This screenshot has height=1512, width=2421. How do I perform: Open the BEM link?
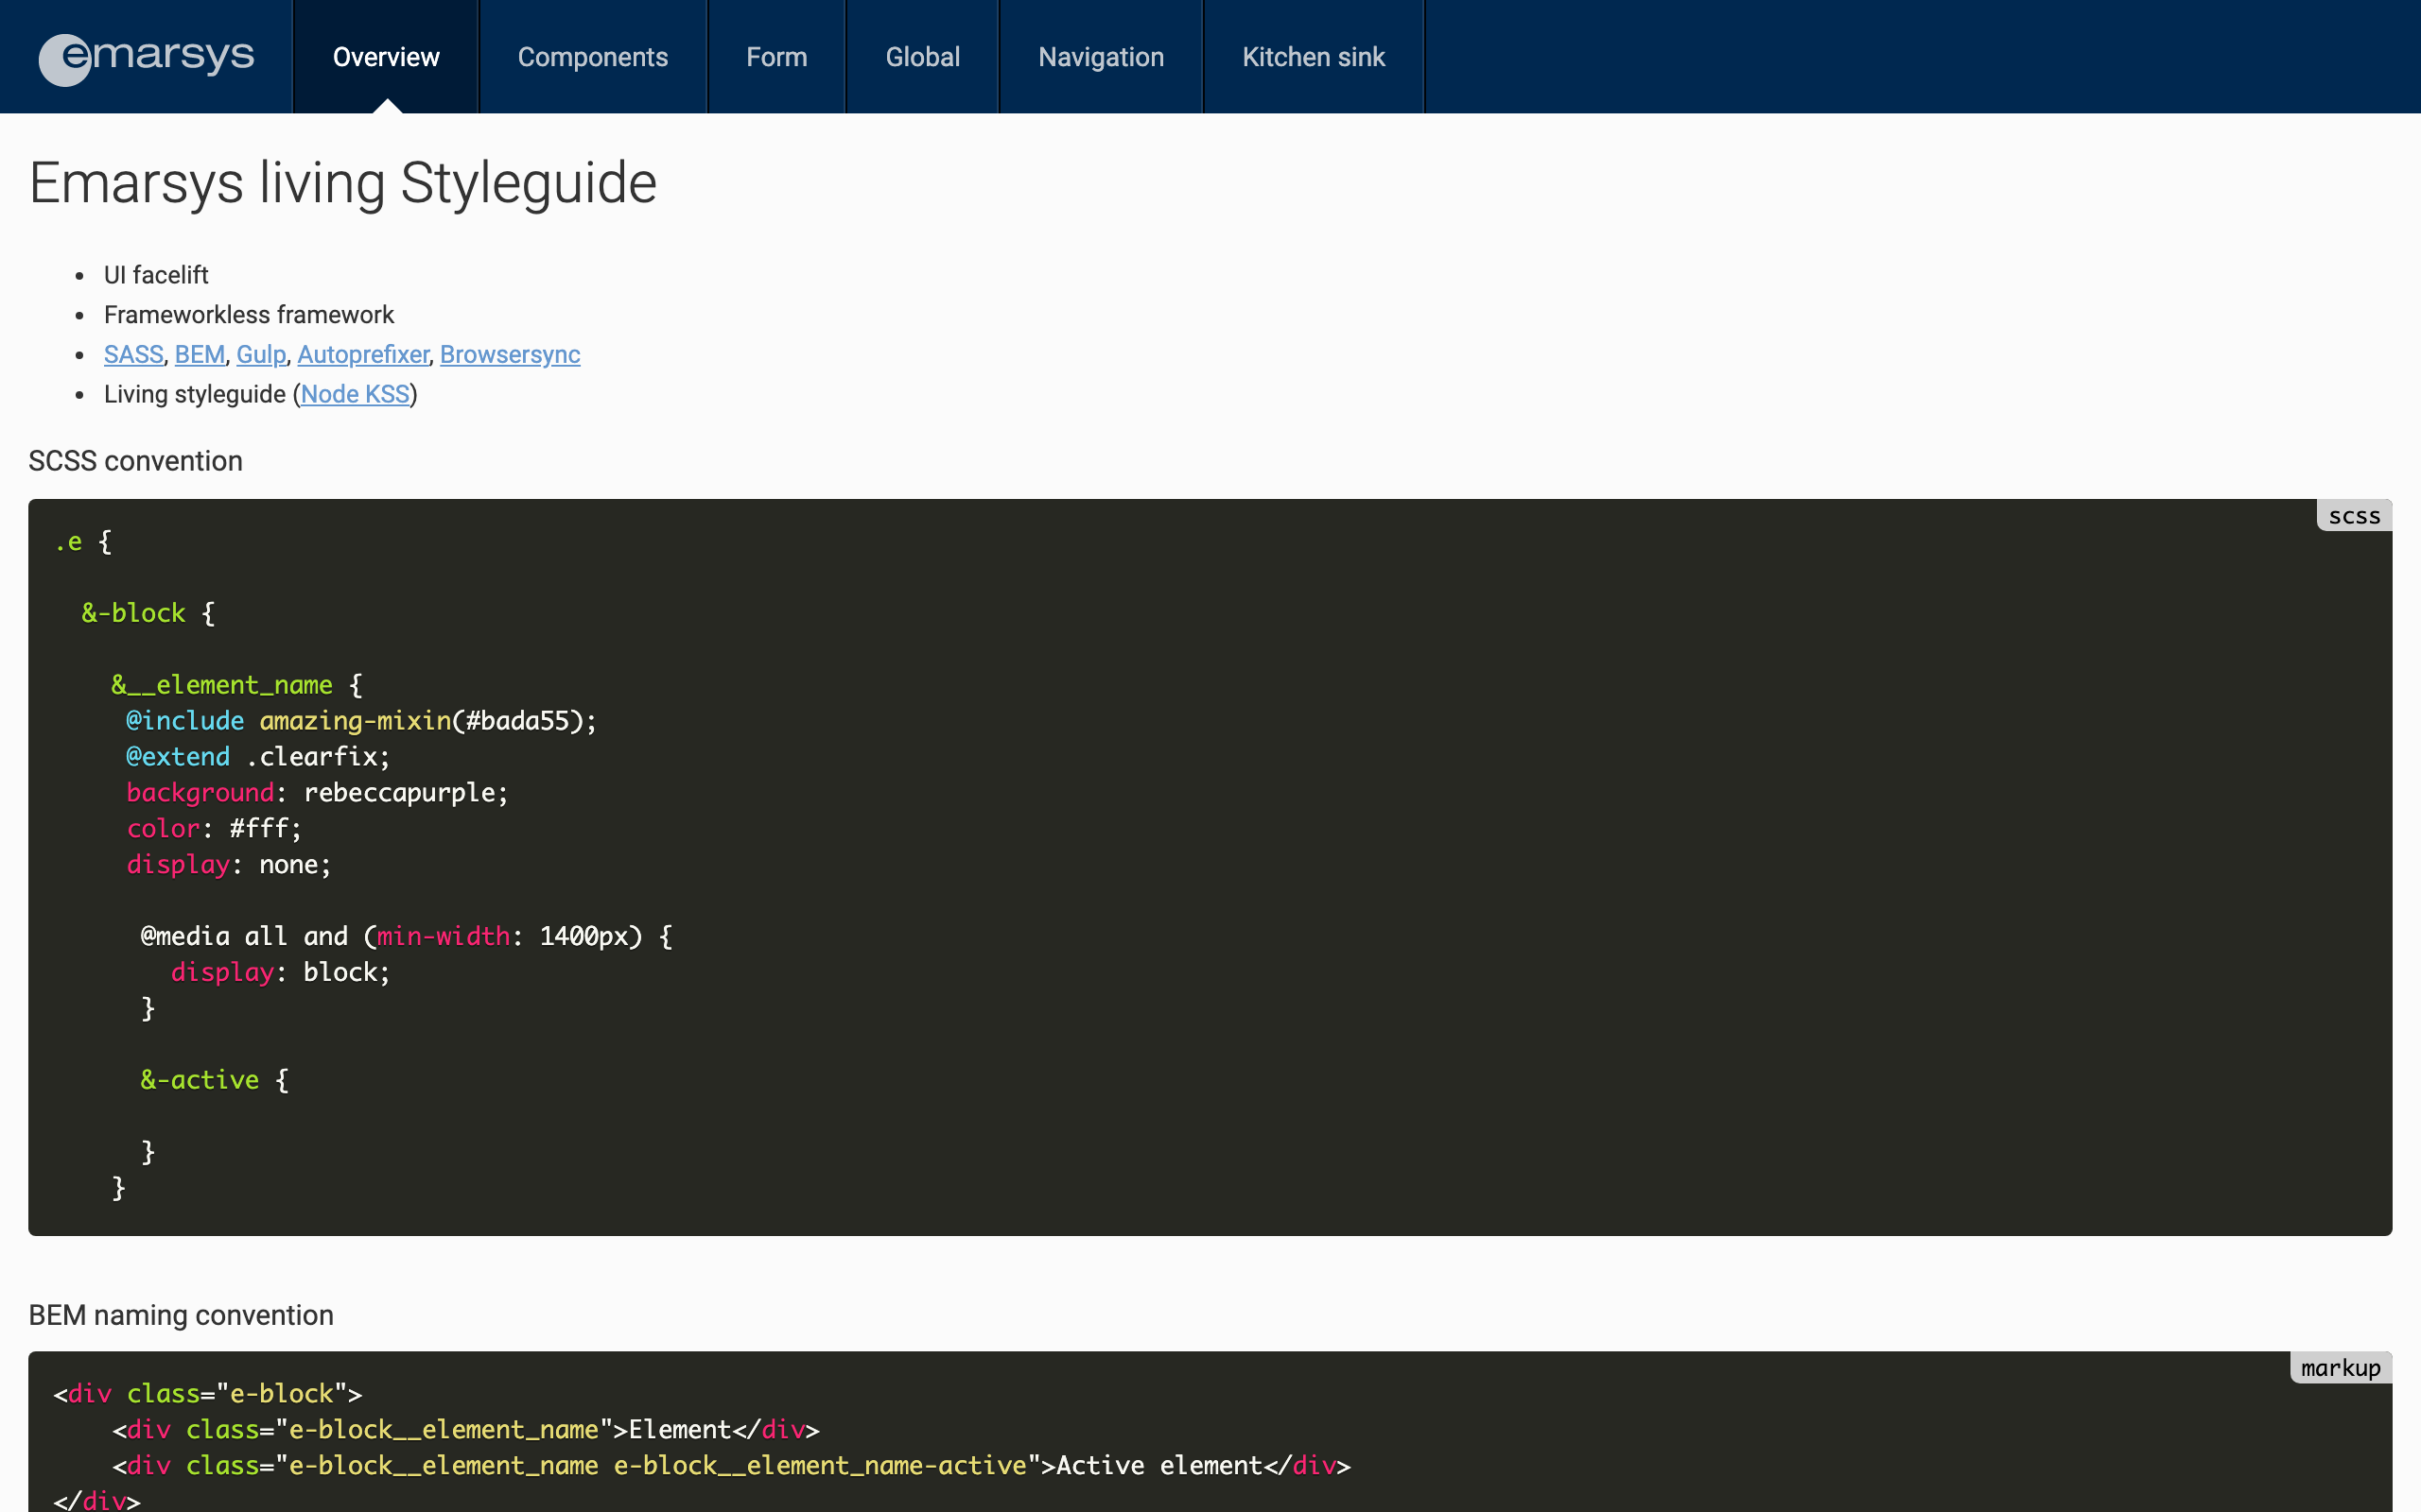tap(200, 355)
